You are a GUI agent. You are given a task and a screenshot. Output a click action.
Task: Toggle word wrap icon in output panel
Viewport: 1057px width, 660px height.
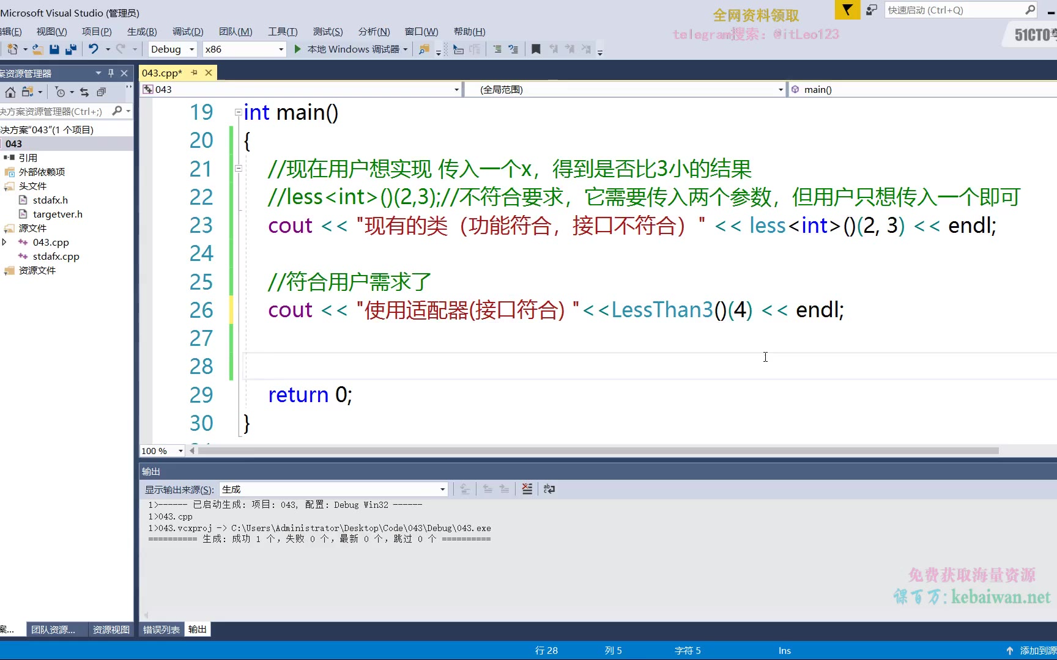coord(549,489)
